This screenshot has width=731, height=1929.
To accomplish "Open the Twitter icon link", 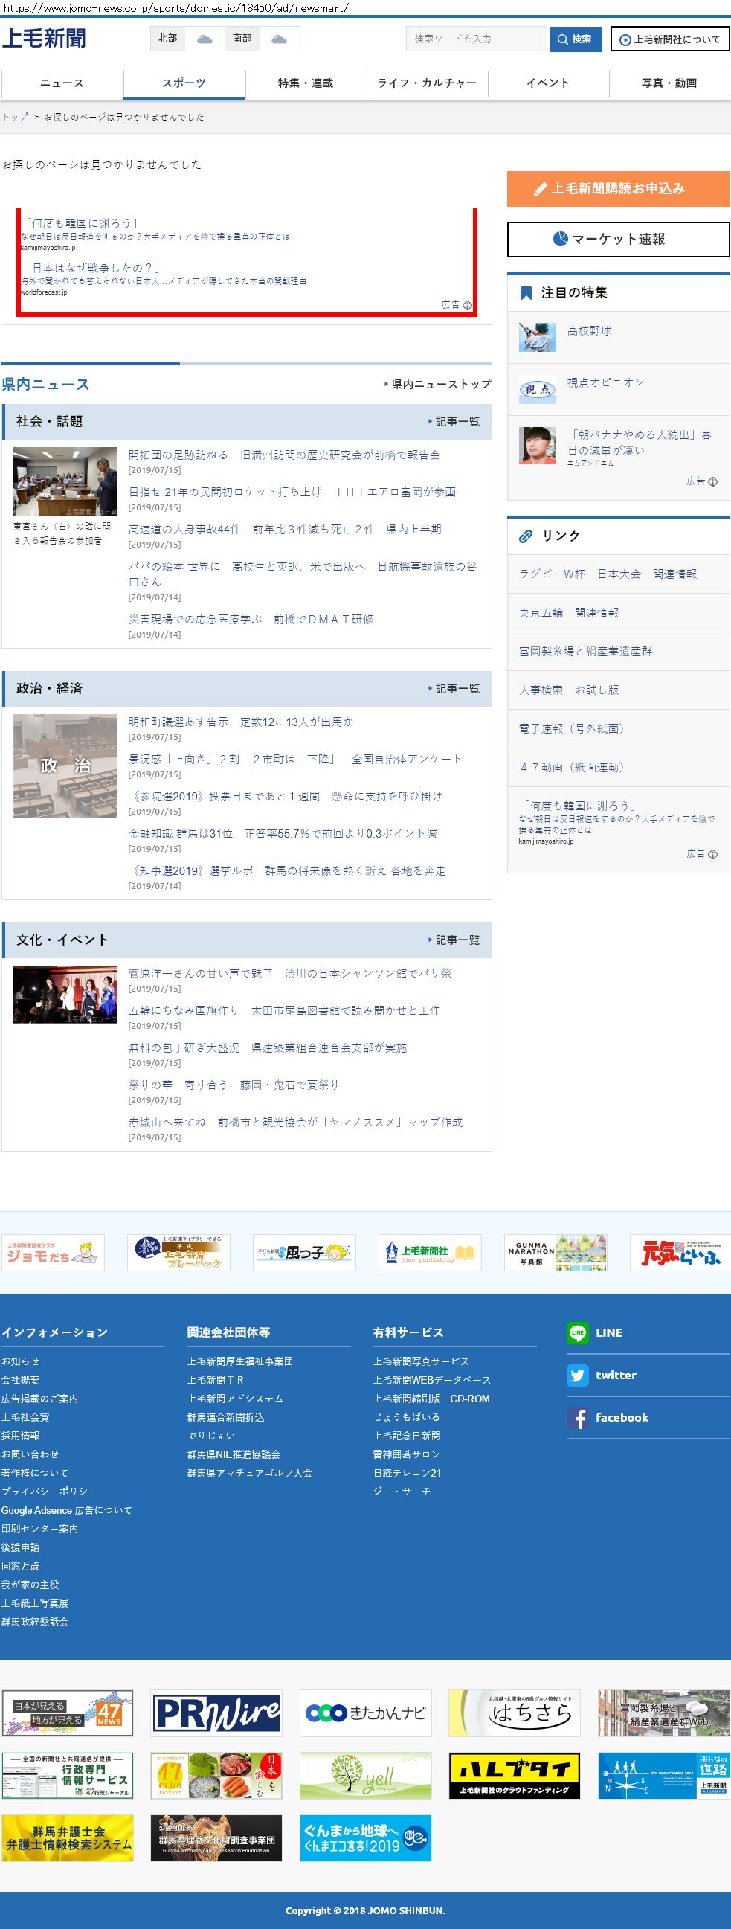I will [x=577, y=1375].
